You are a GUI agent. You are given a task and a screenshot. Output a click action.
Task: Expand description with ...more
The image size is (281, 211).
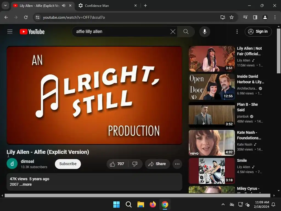pyautogui.click(x=26, y=184)
